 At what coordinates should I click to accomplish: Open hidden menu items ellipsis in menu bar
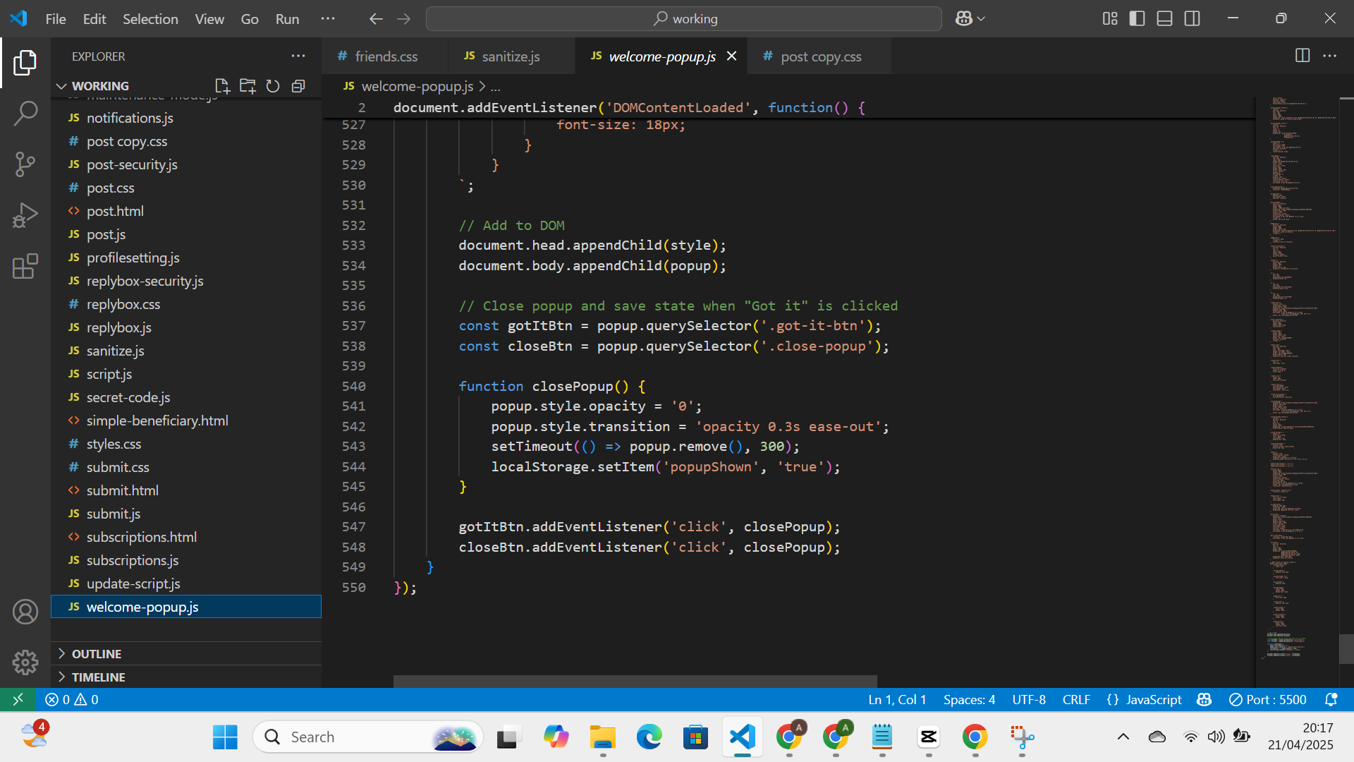328,19
